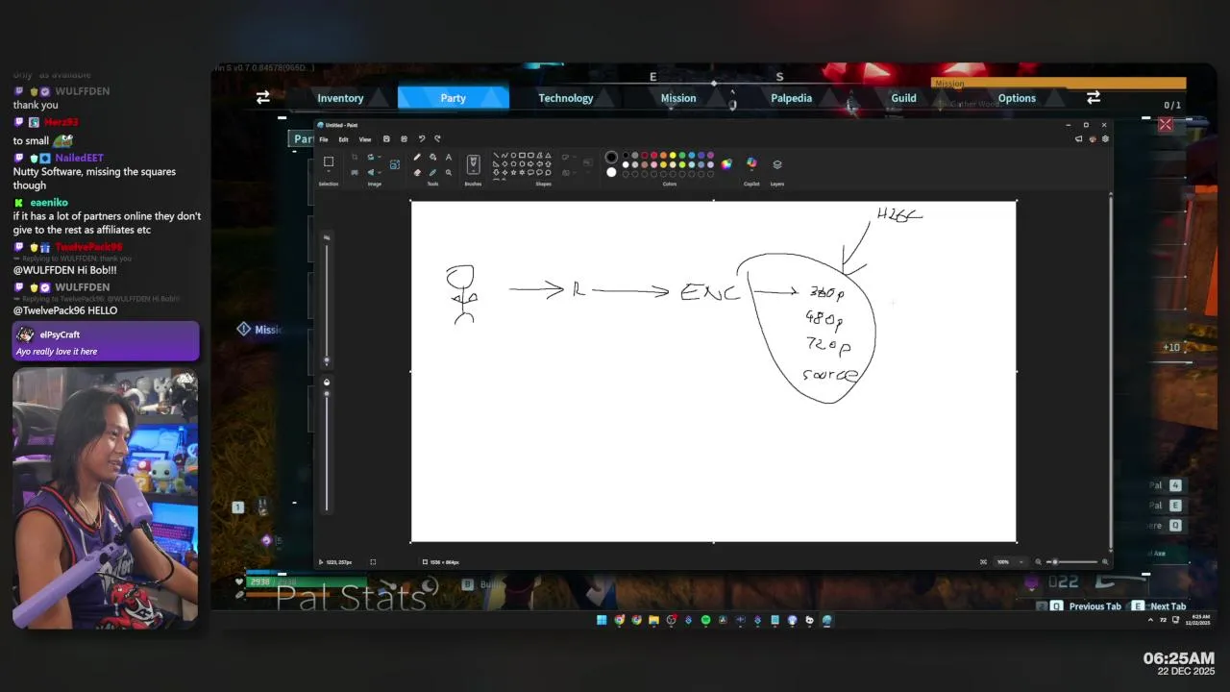
Task: Click the Crop image icon
Action: [x=355, y=157]
